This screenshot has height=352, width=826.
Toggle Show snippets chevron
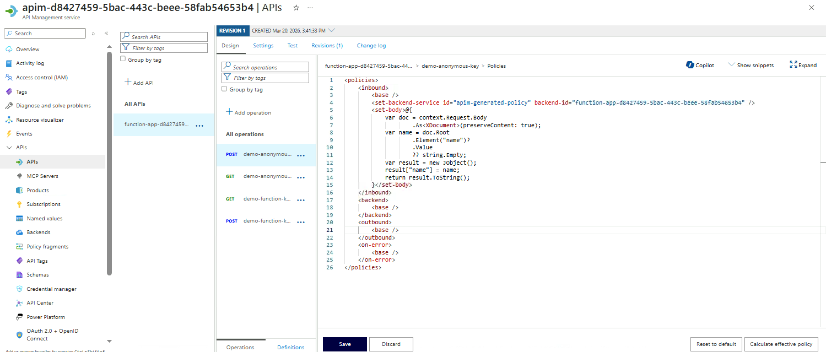coord(731,65)
